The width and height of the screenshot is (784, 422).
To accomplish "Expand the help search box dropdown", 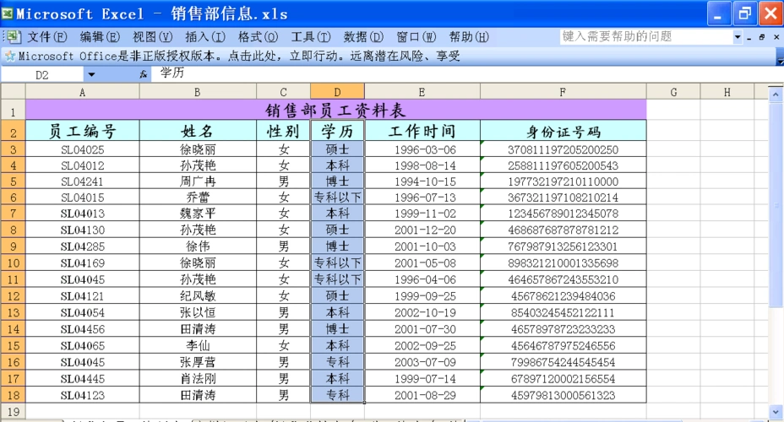I will (737, 37).
